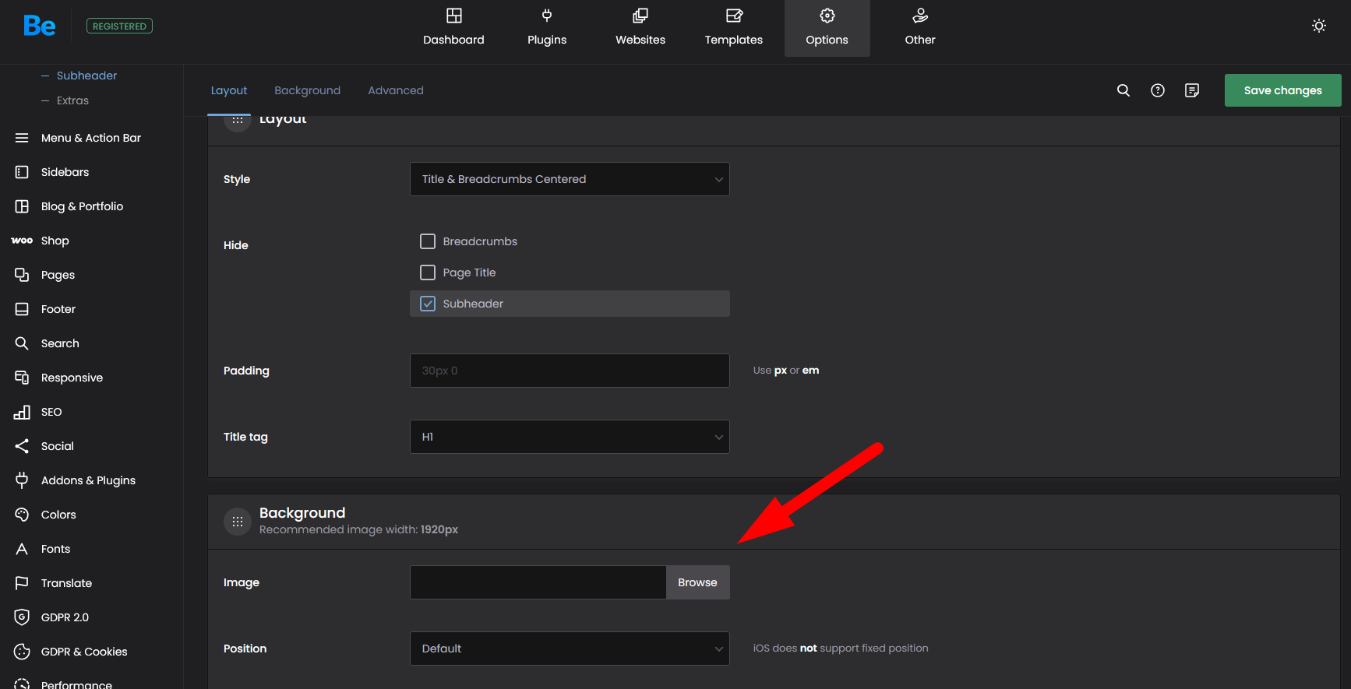Click the Blog & Portfolio icon

point(22,206)
